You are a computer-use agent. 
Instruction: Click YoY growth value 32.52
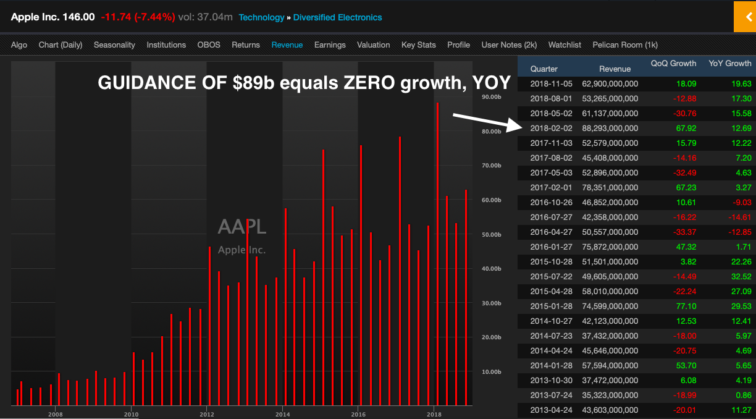point(741,276)
